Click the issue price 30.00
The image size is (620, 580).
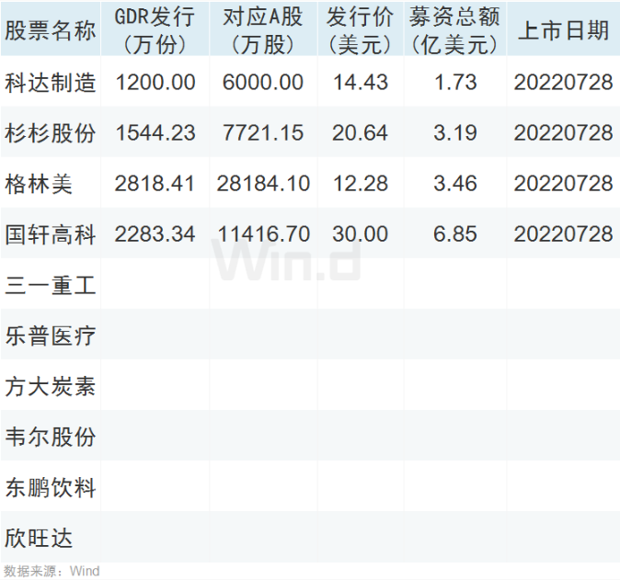pos(361,233)
